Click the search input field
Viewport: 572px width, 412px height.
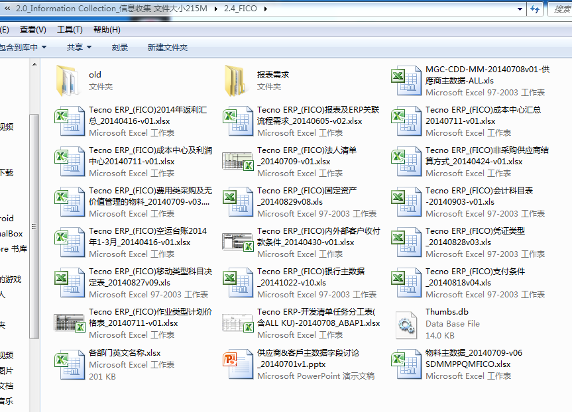click(560, 9)
